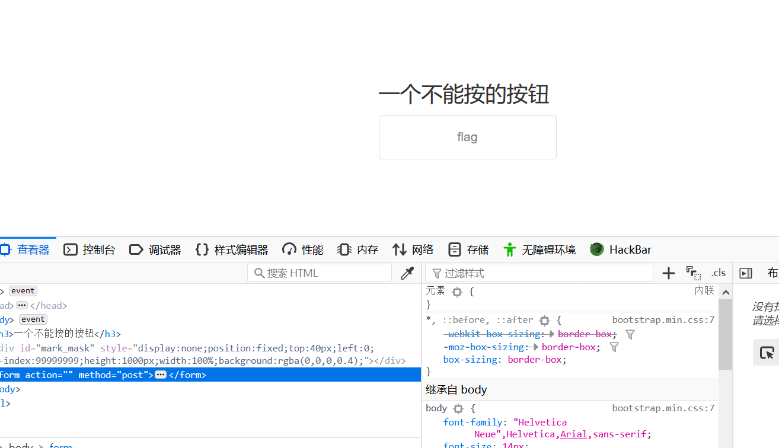Expand the selected form element contents
Screen dimensions: 779x448
click(159, 375)
